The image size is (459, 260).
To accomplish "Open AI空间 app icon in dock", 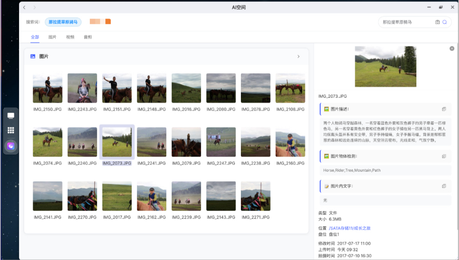I will 11,146.
